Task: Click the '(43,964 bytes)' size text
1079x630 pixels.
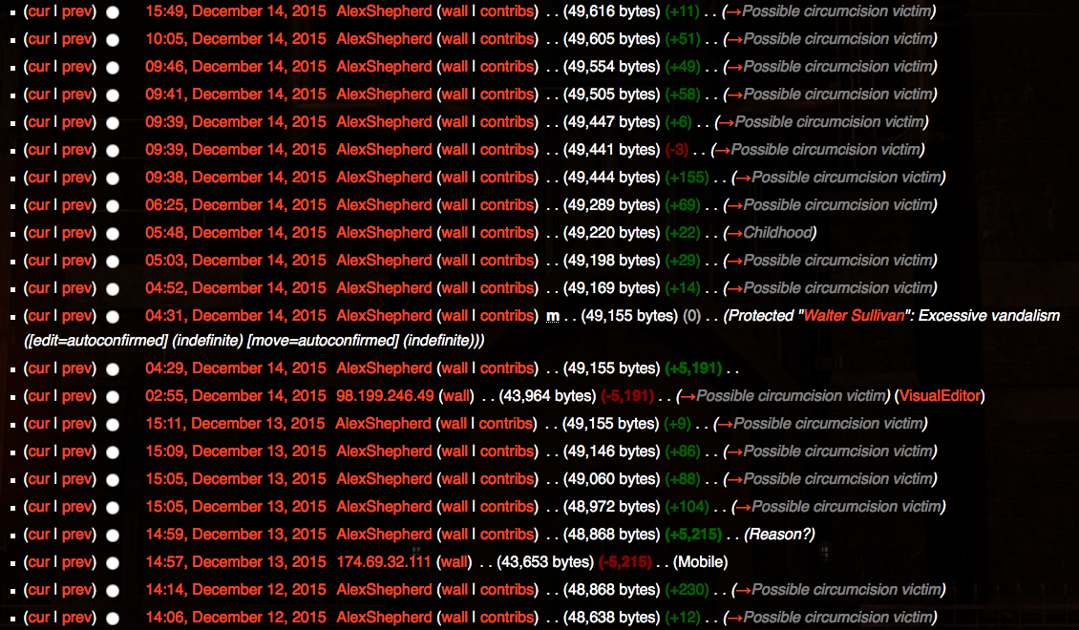Action: pyautogui.click(x=548, y=396)
